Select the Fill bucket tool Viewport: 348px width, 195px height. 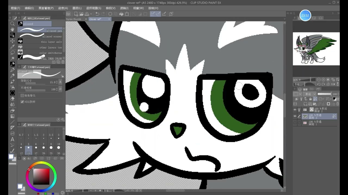pos(13,110)
